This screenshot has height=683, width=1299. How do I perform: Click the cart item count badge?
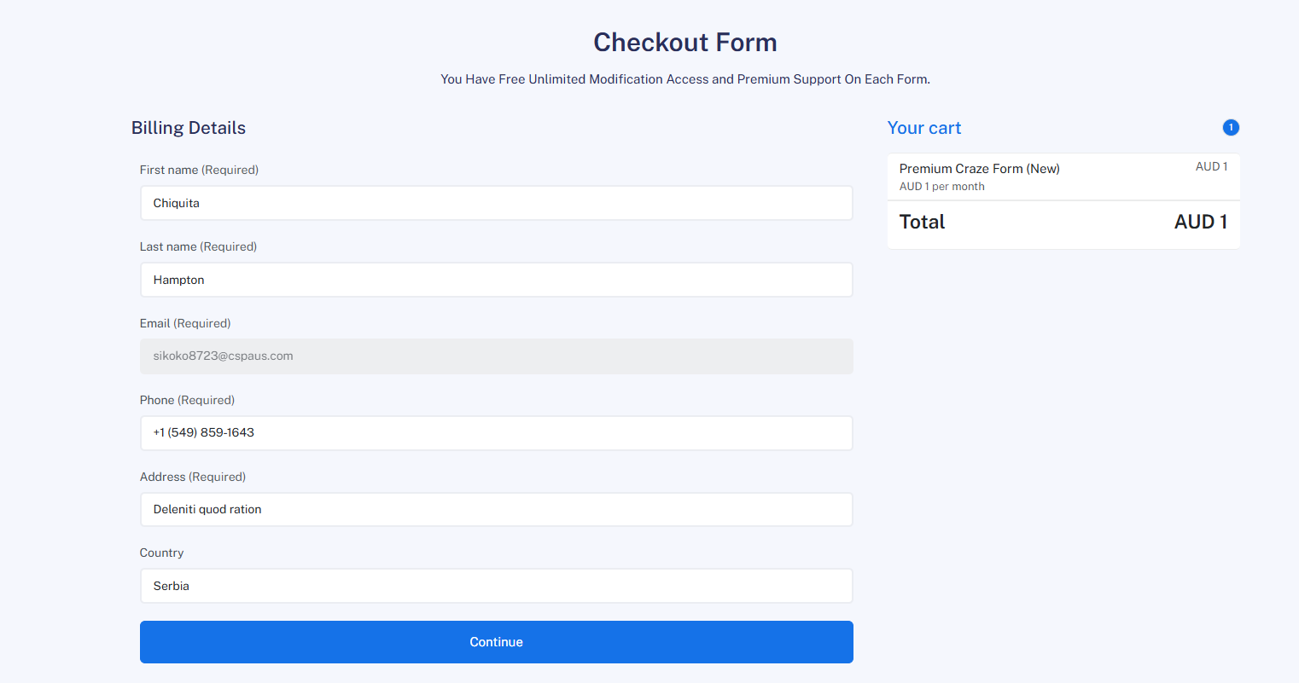[x=1231, y=128]
